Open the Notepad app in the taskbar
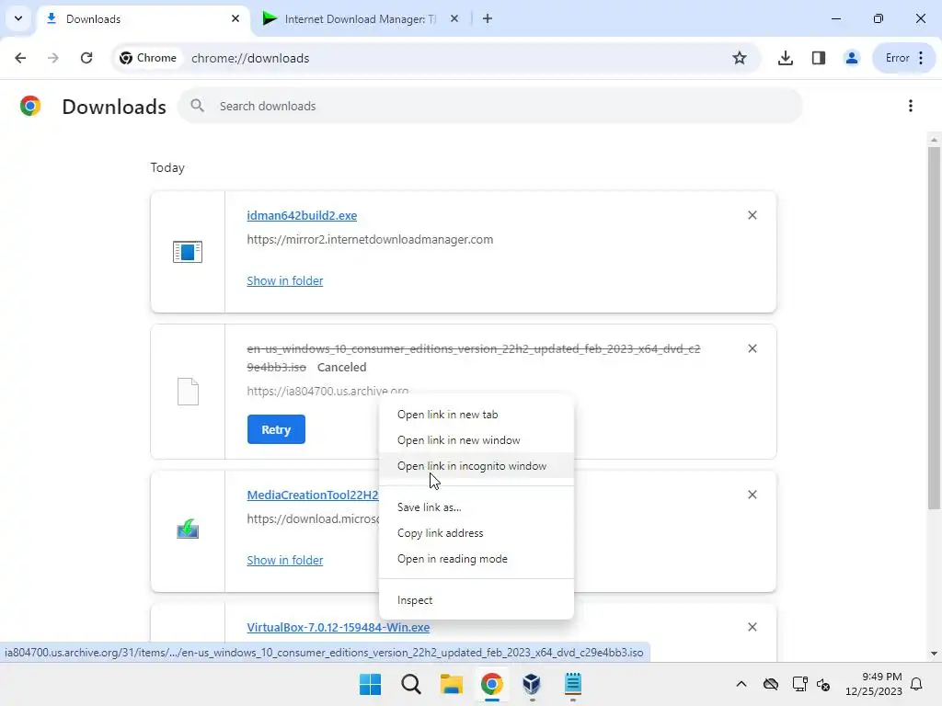The width and height of the screenshot is (942, 706). pos(572,684)
